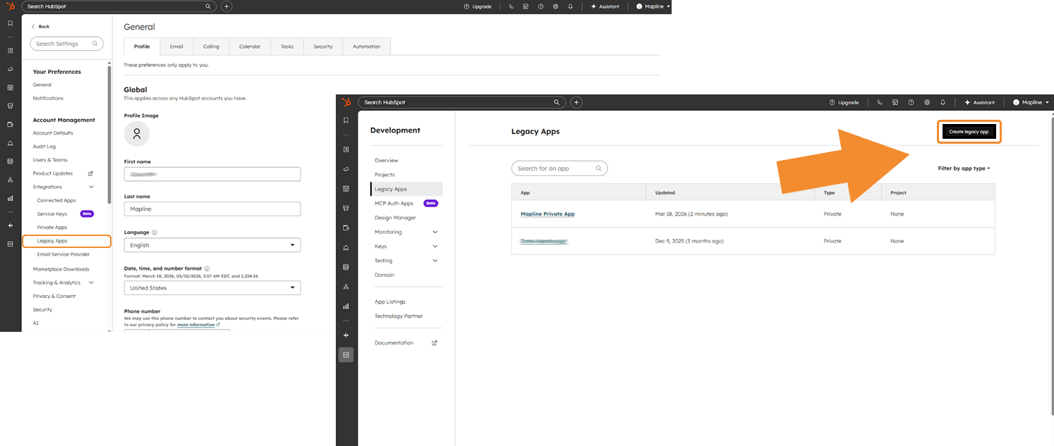Click the Create legacy app button

tap(969, 131)
